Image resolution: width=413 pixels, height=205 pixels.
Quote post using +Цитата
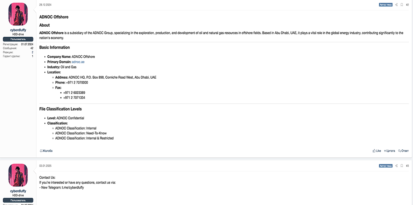pyautogui.click(x=389, y=151)
